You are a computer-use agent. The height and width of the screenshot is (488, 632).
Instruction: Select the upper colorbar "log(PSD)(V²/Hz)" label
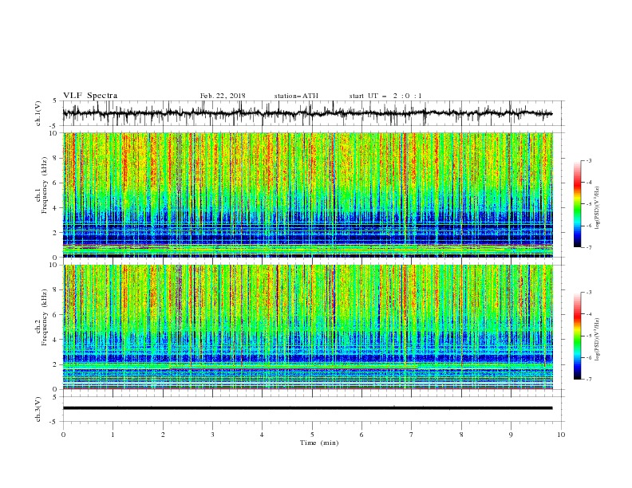click(597, 208)
